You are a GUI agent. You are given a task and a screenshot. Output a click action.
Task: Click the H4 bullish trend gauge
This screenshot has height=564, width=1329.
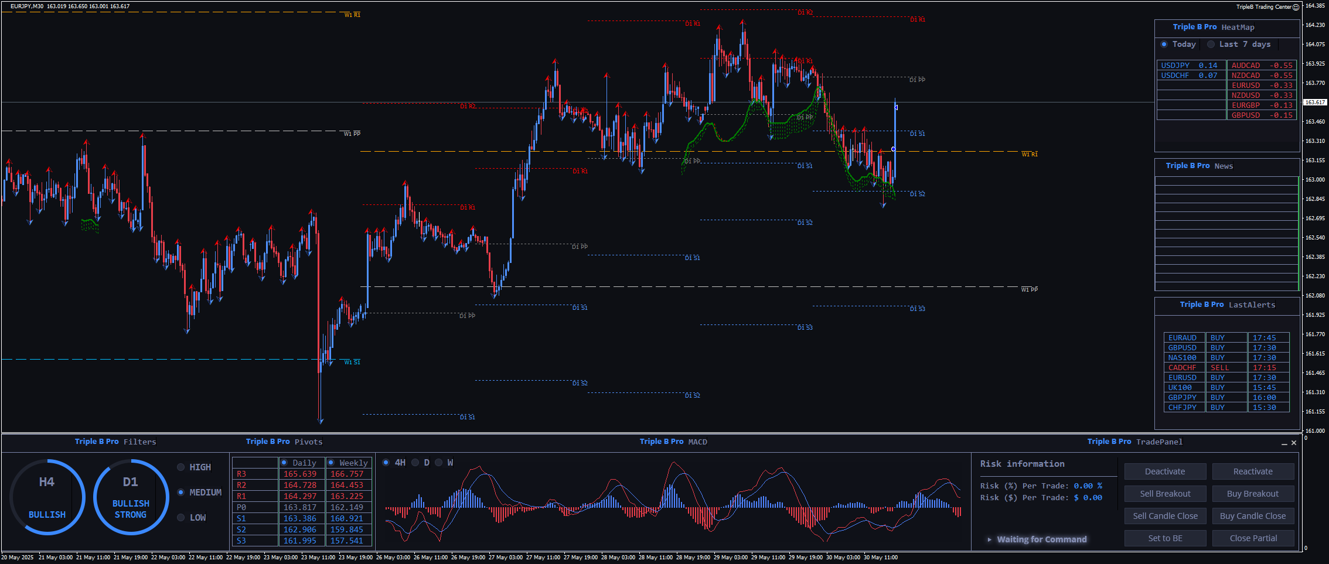(47, 497)
